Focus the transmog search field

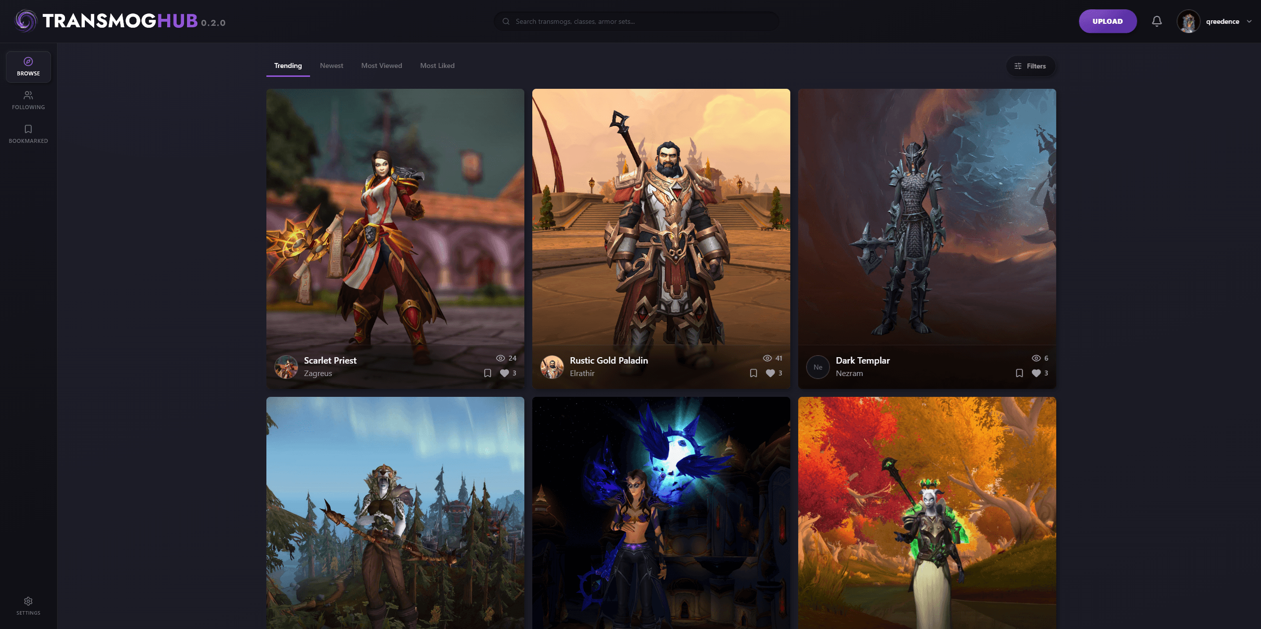click(x=636, y=21)
